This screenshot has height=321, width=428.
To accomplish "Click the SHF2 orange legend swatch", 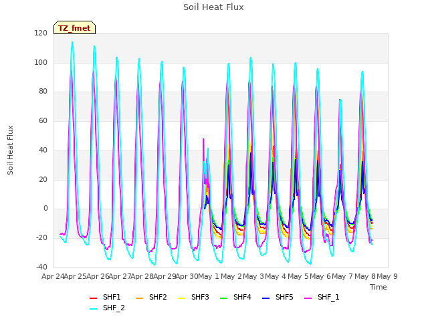I will [x=139, y=298].
